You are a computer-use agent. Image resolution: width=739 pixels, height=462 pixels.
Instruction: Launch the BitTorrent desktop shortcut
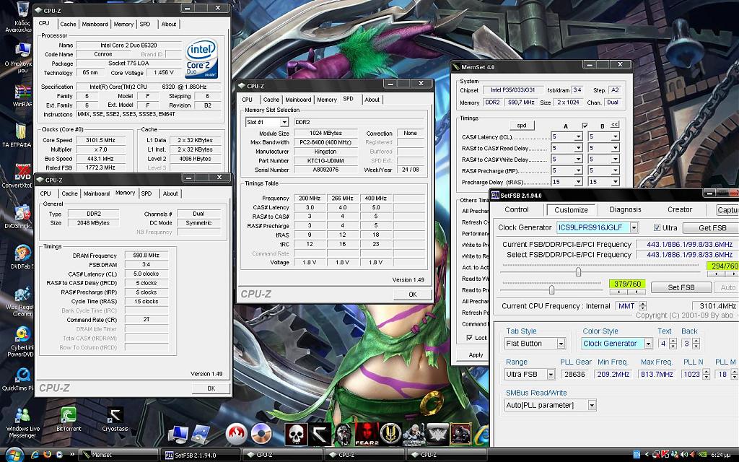[x=69, y=419]
